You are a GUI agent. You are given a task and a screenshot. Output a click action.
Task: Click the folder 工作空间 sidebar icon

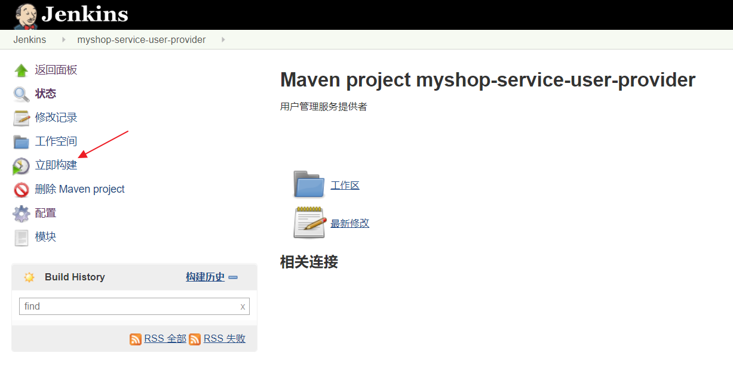(22, 142)
